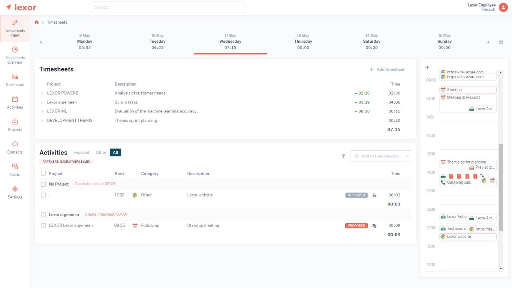Select the All activities filter
This screenshot has width=512, height=288.
click(x=115, y=153)
